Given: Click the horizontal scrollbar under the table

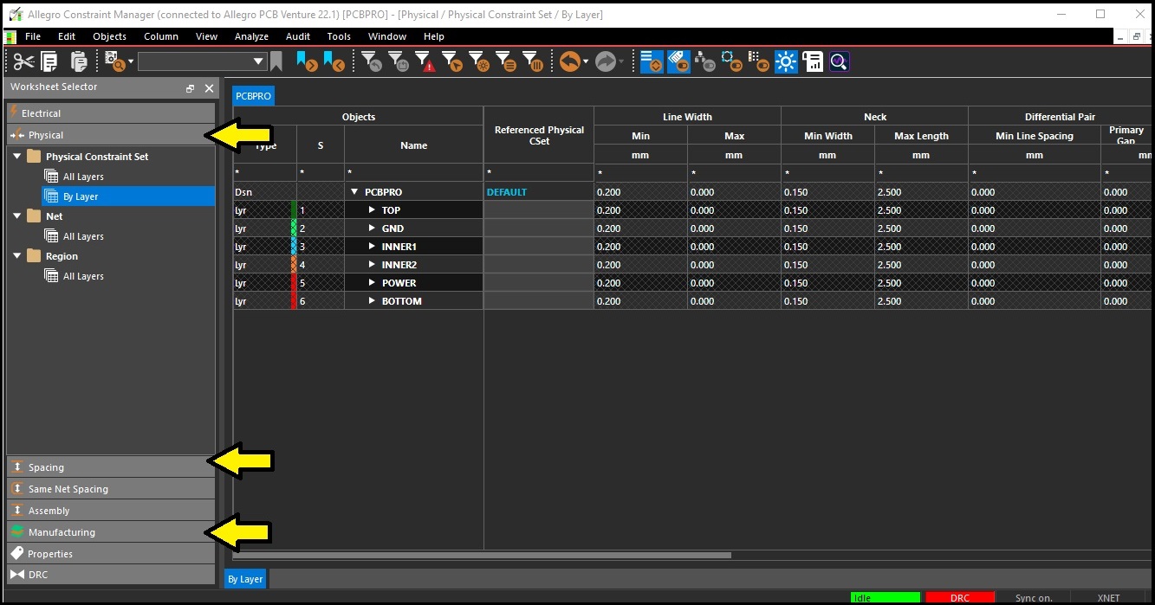Looking at the screenshot, I should pyautogui.click(x=485, y=555).
